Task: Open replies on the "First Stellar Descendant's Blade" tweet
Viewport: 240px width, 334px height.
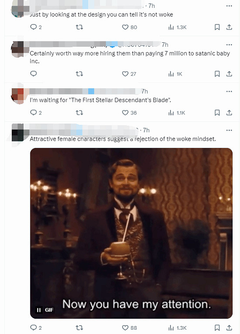Action: [36, 113]
